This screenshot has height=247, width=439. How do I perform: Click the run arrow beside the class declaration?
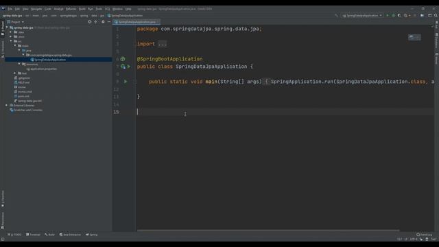click(129, 67)
